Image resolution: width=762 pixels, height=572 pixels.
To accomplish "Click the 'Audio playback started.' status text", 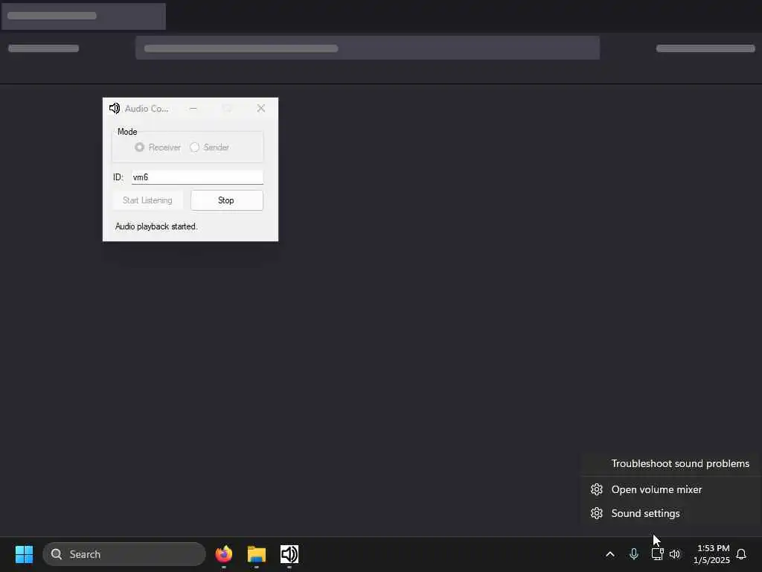I will 156,226.
